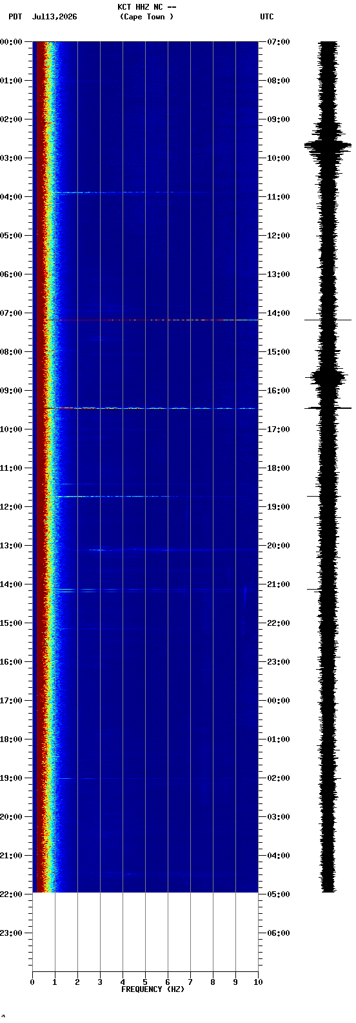Click frequency axis tick "10"
The width and height of the screenshot is (356, 1023).
[258, 982]
